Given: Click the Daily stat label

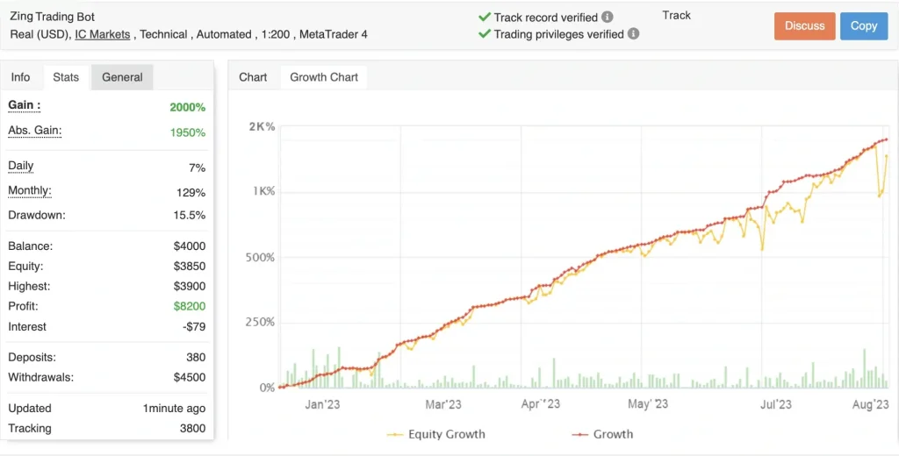Looking at the screenshot, I should coord(21,166).
